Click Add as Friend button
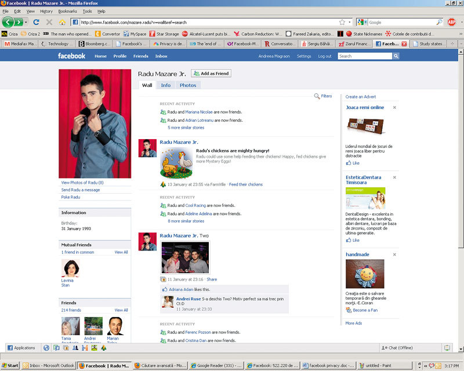The width and height of the screenshot is (464, 371). [x=211, y=74]
